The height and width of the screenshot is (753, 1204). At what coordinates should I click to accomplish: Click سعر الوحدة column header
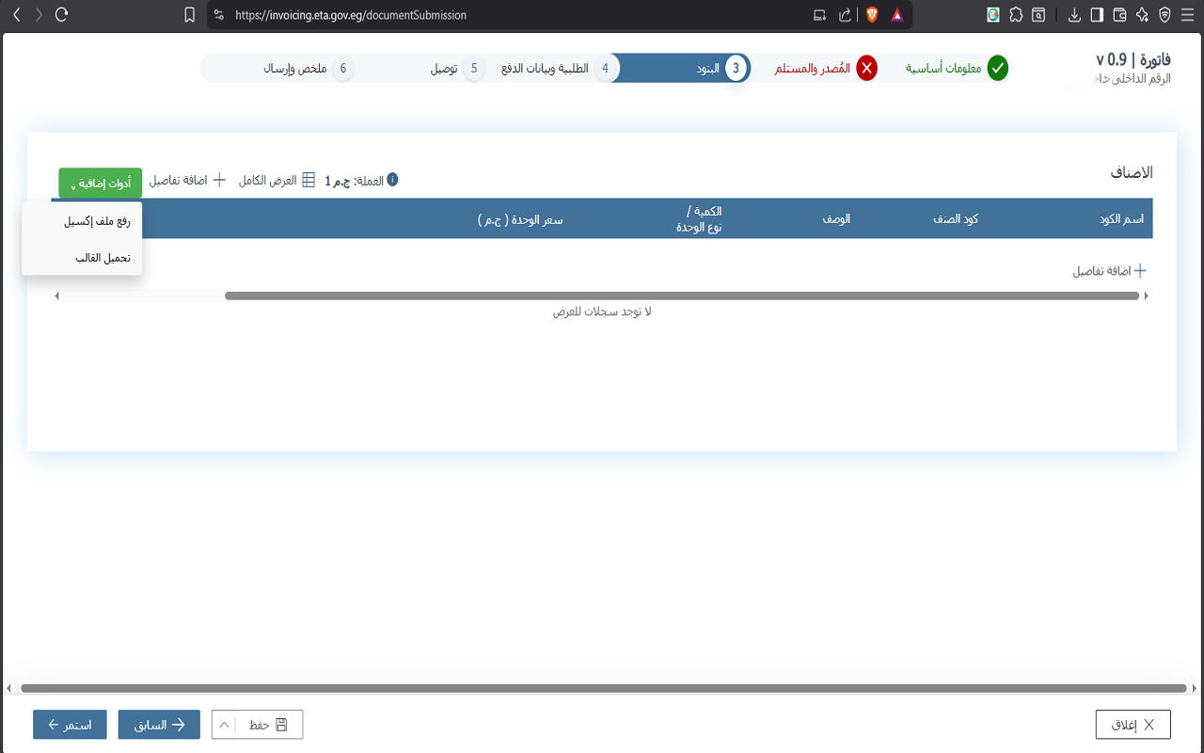pyautogui.click(x=520, y=219)
